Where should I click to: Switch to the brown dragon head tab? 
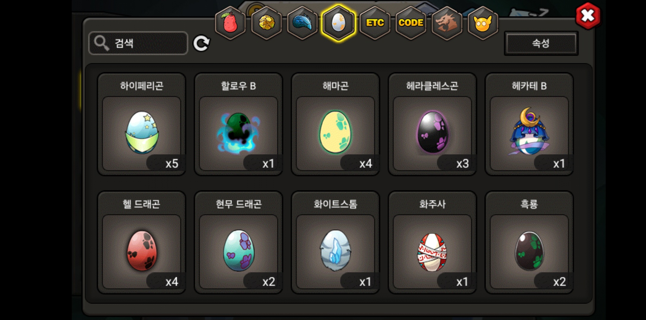(447, 23)
